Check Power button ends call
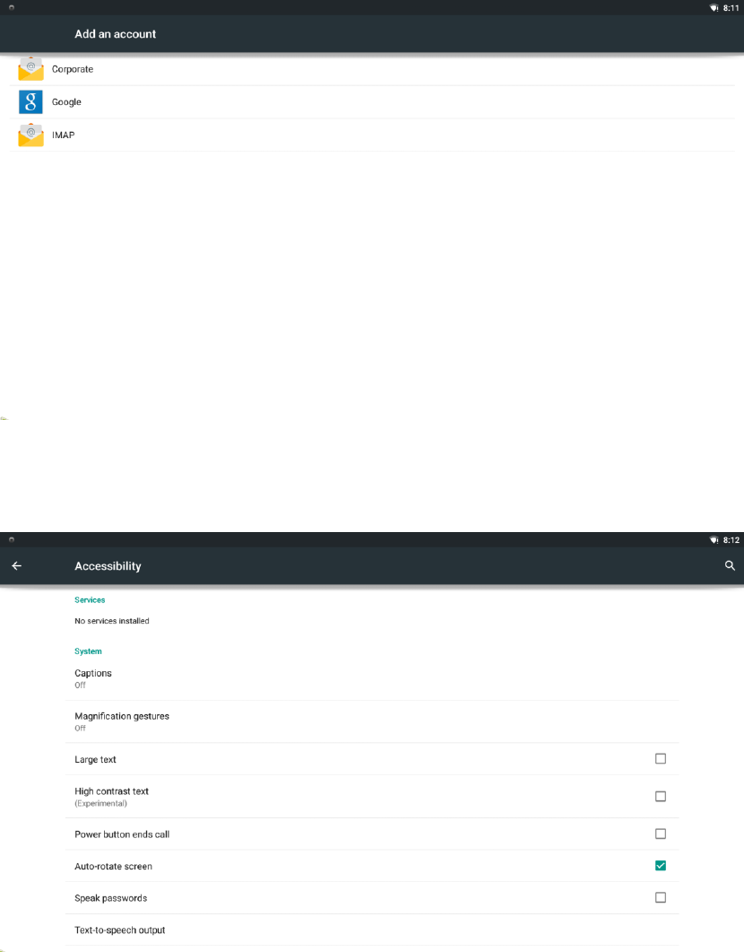Image resolution: width=744 pixels, height=952 pixels. 661,834
